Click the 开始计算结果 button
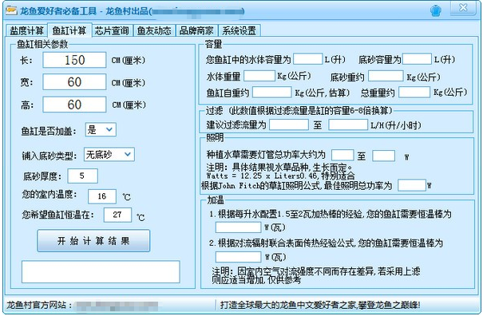The height and width of the screenshot is (316, 483). point(93,240)
